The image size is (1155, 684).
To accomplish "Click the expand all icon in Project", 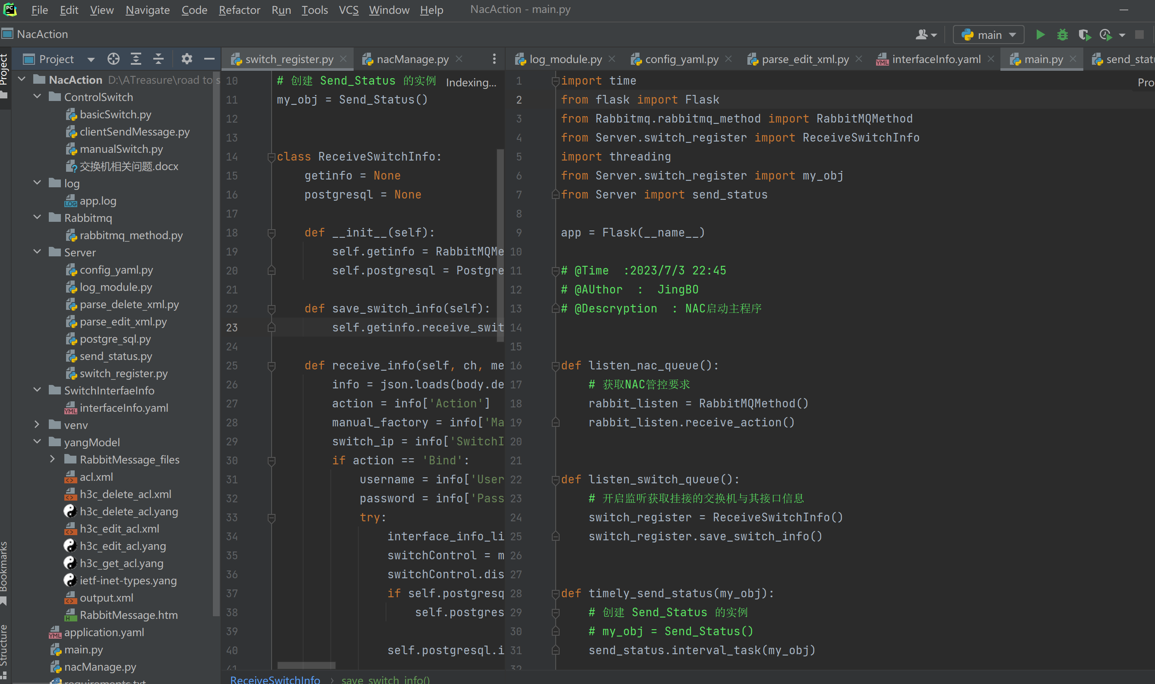I will click(x=136, y=59).
